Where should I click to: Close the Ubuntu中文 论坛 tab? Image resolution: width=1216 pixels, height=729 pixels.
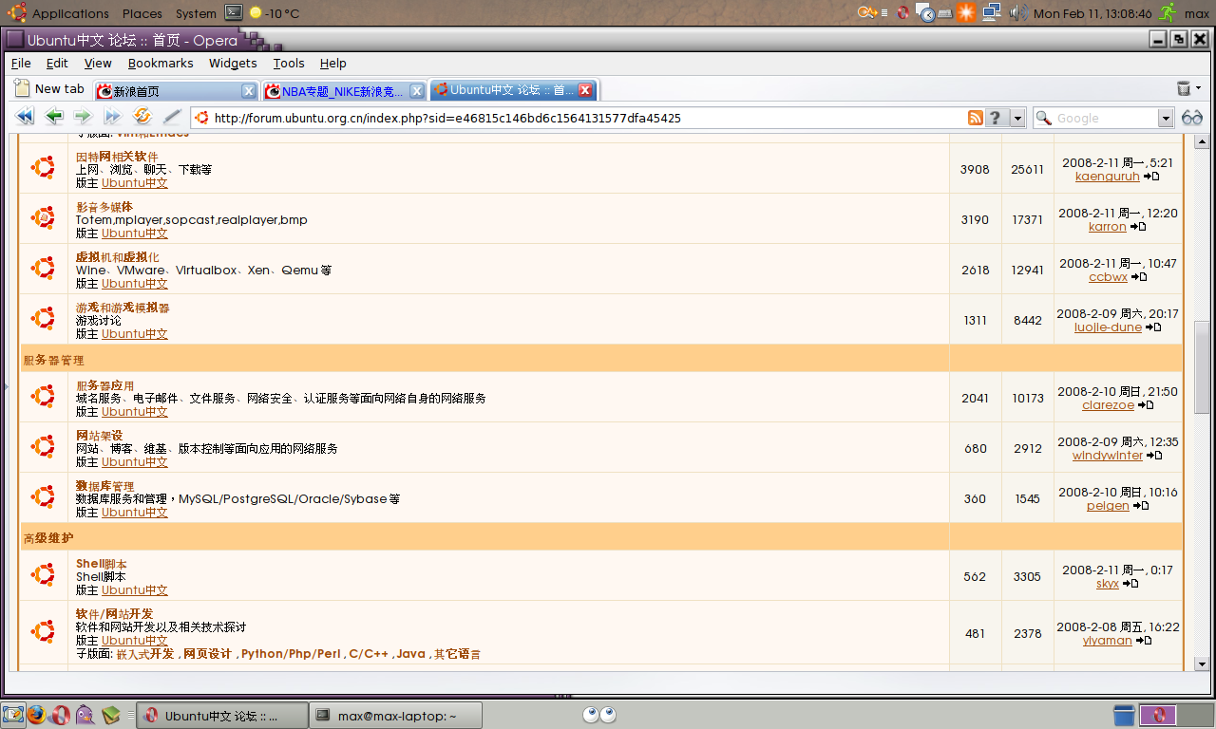click(x=585, y=90)
